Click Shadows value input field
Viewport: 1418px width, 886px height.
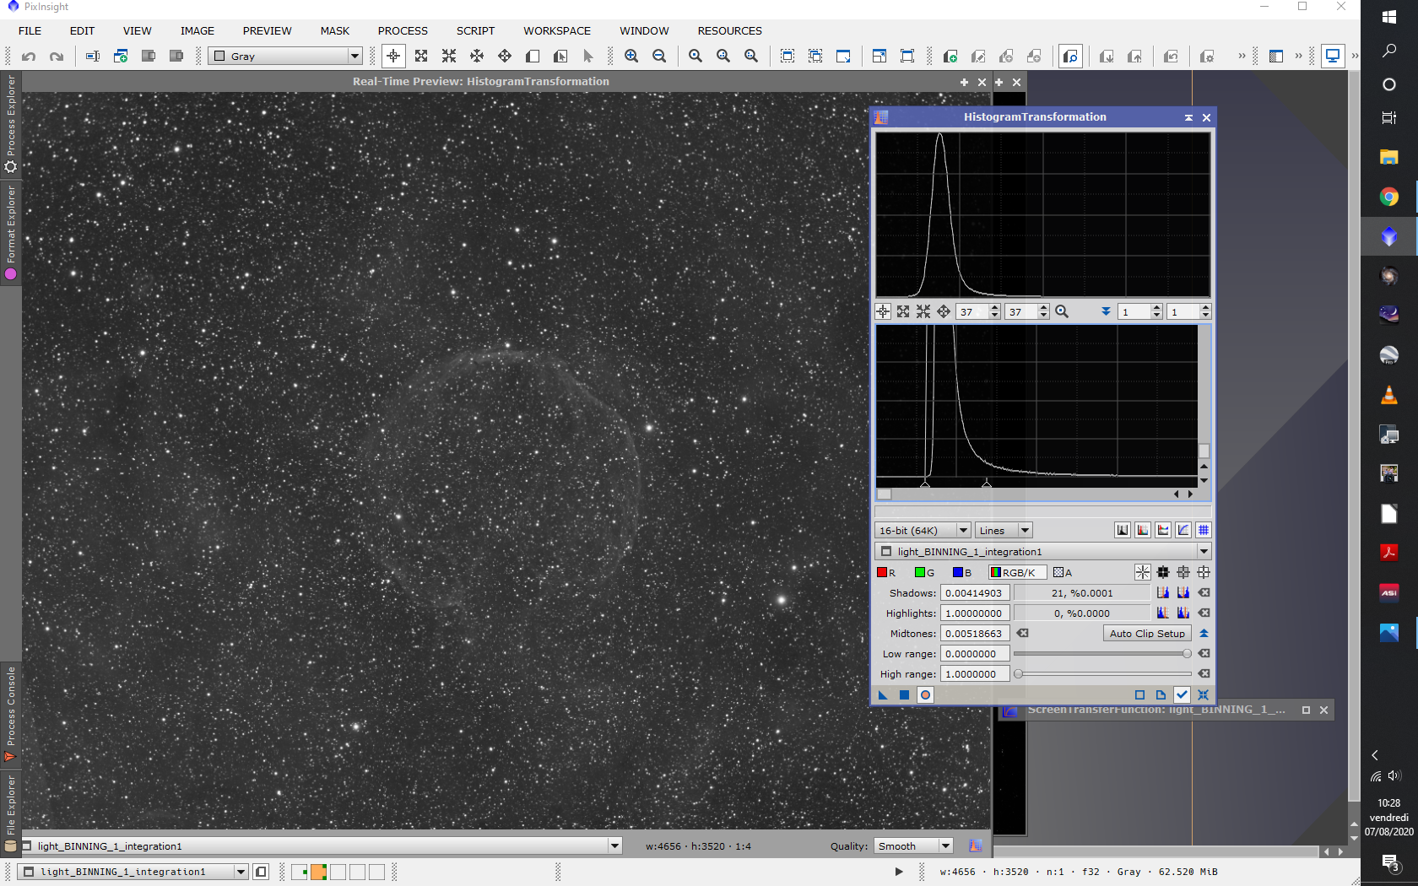point(975,593)
